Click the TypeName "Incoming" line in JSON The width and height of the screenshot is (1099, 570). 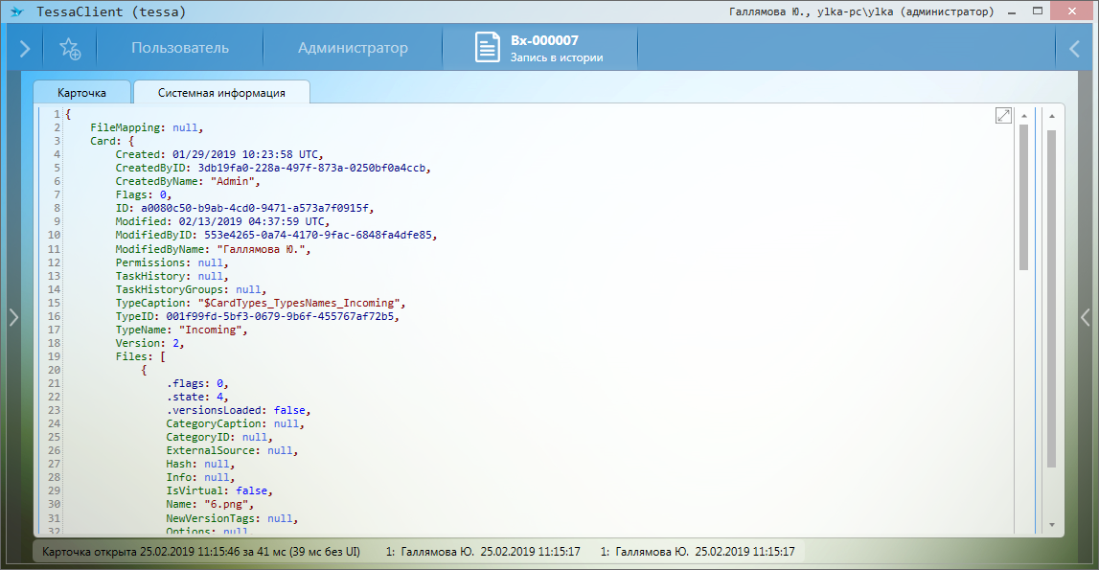click(x=182, y=330)
